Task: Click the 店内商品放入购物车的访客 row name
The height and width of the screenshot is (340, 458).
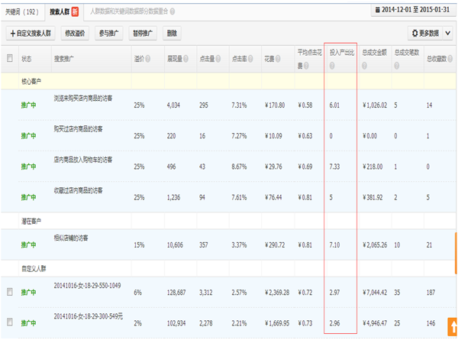Action: (x=83, y=160)
